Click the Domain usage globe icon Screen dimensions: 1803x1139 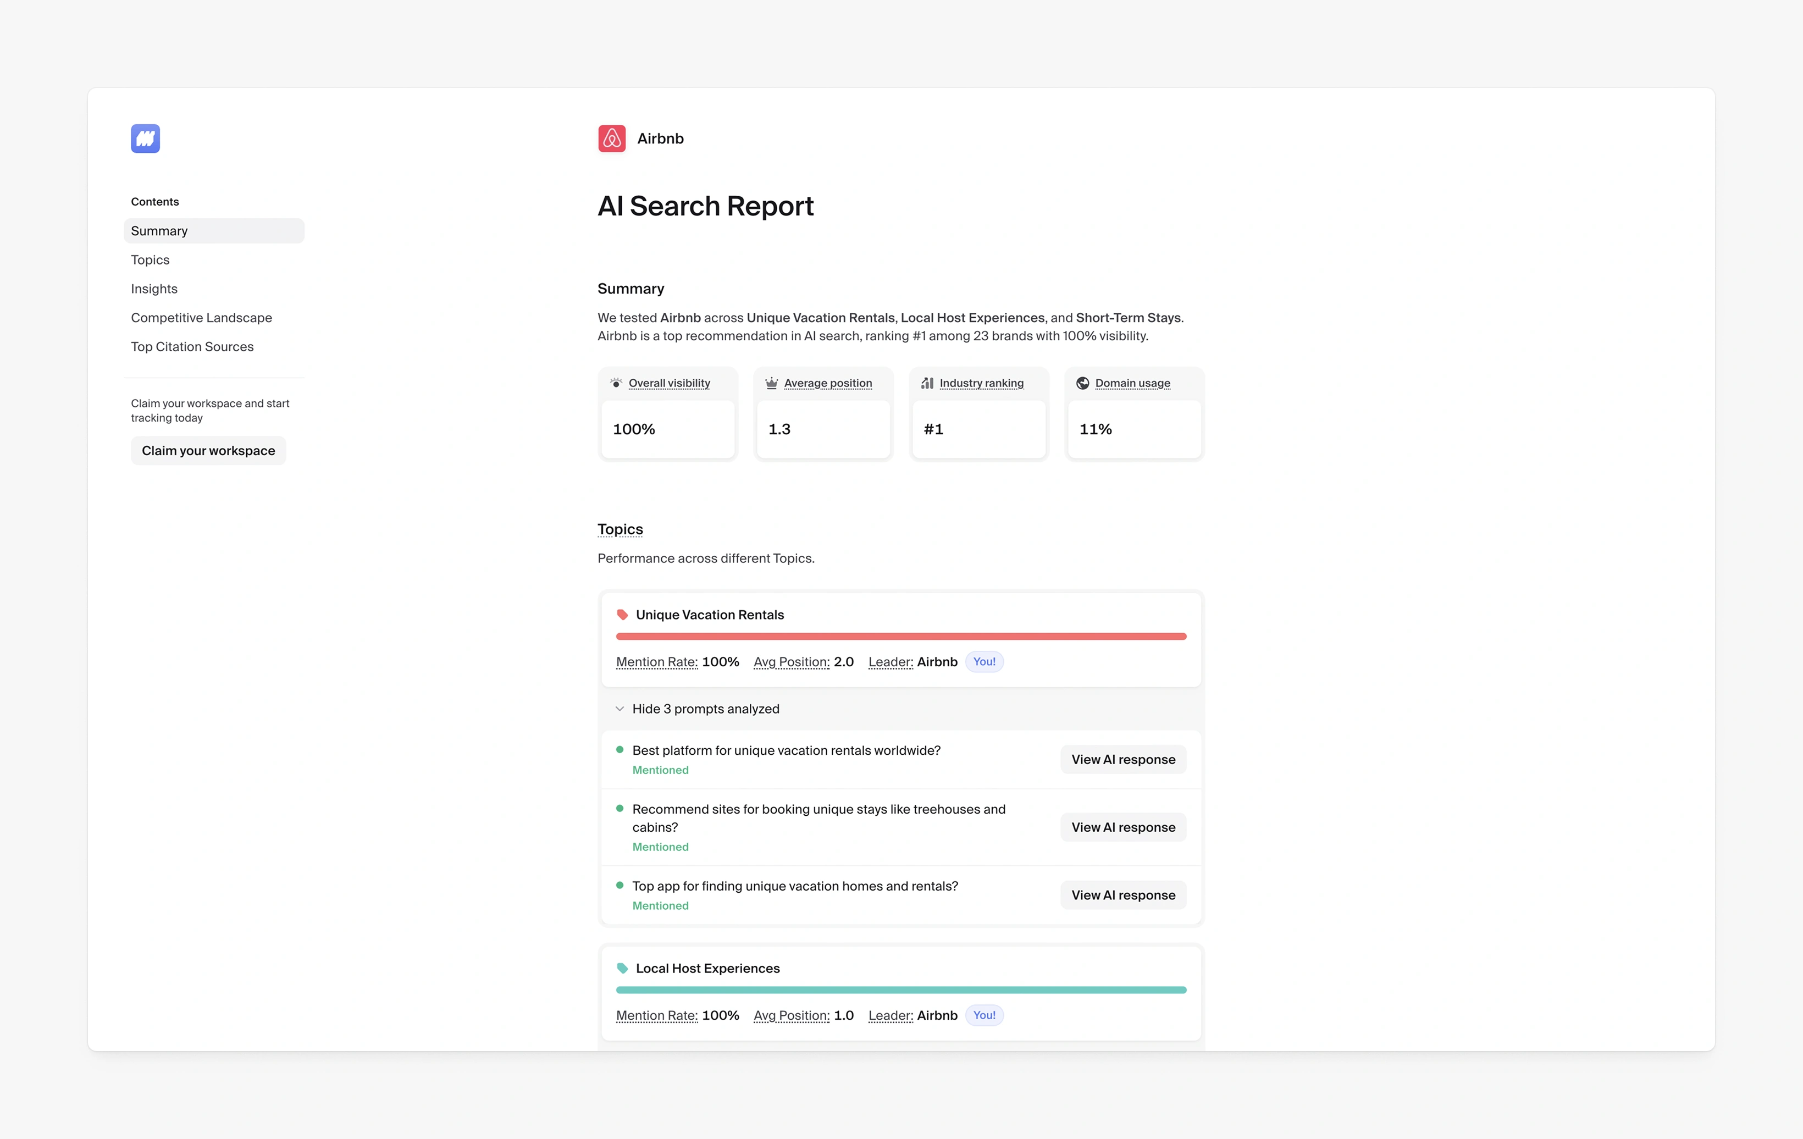click(1083, 383)
